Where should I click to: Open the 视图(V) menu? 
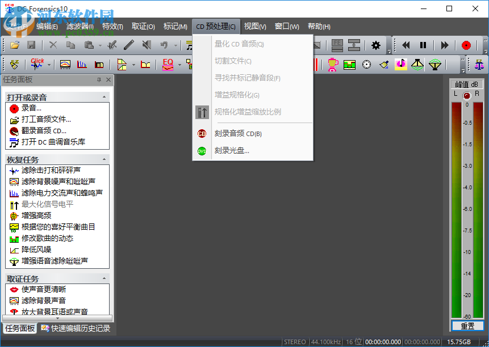click(x=255, y=27)
